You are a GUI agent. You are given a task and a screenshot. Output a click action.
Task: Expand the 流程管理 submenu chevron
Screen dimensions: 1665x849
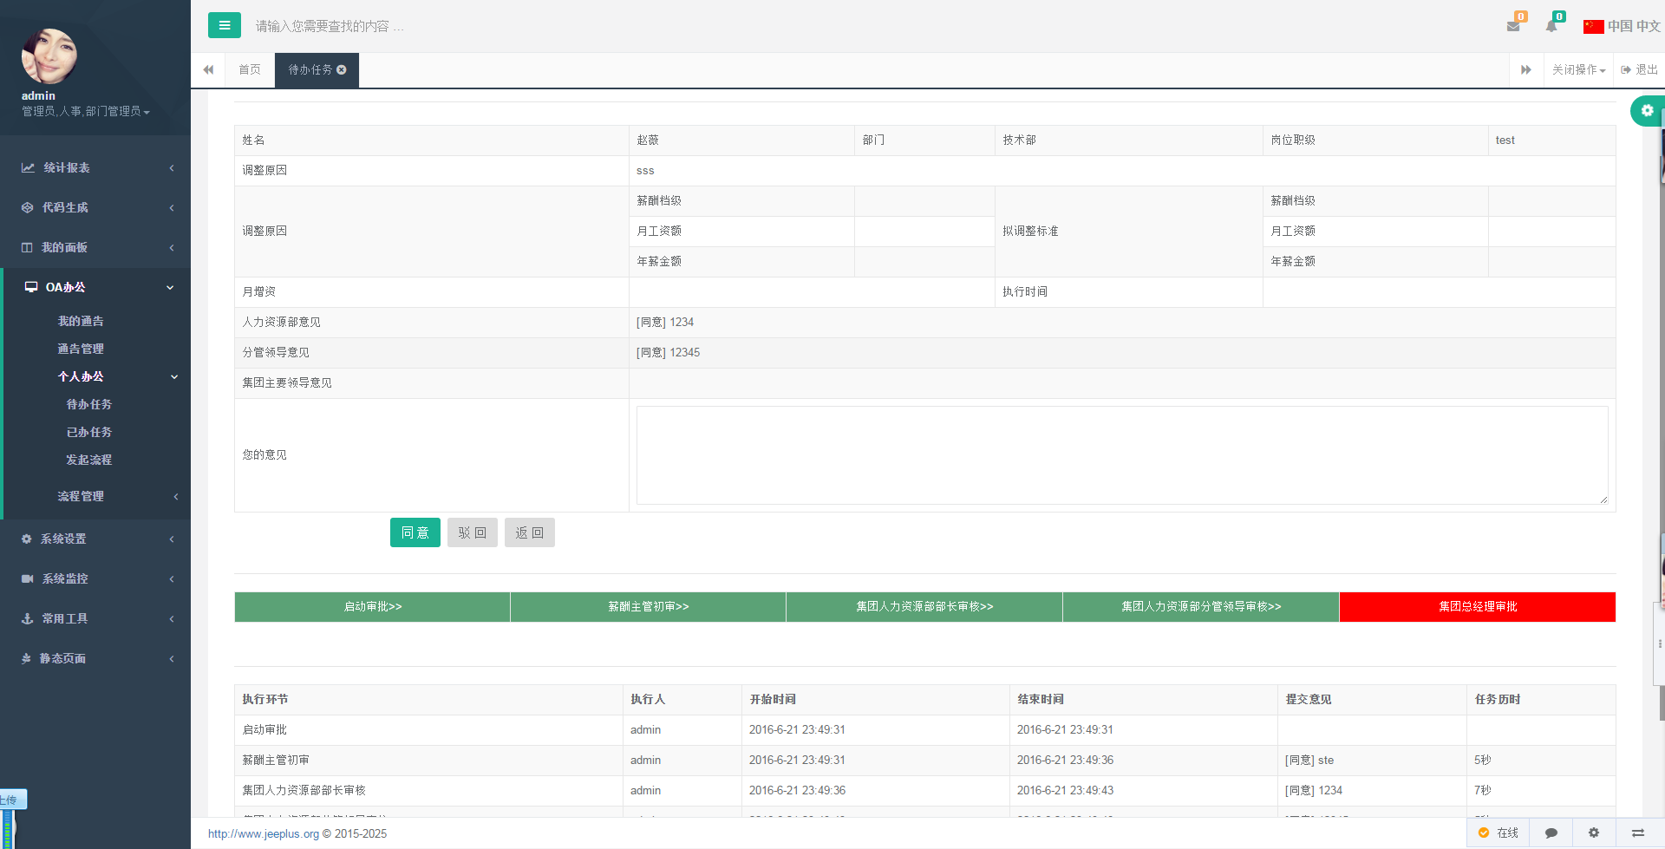(176, 496)
